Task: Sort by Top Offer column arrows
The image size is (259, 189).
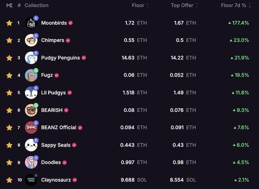Action: 196,5
